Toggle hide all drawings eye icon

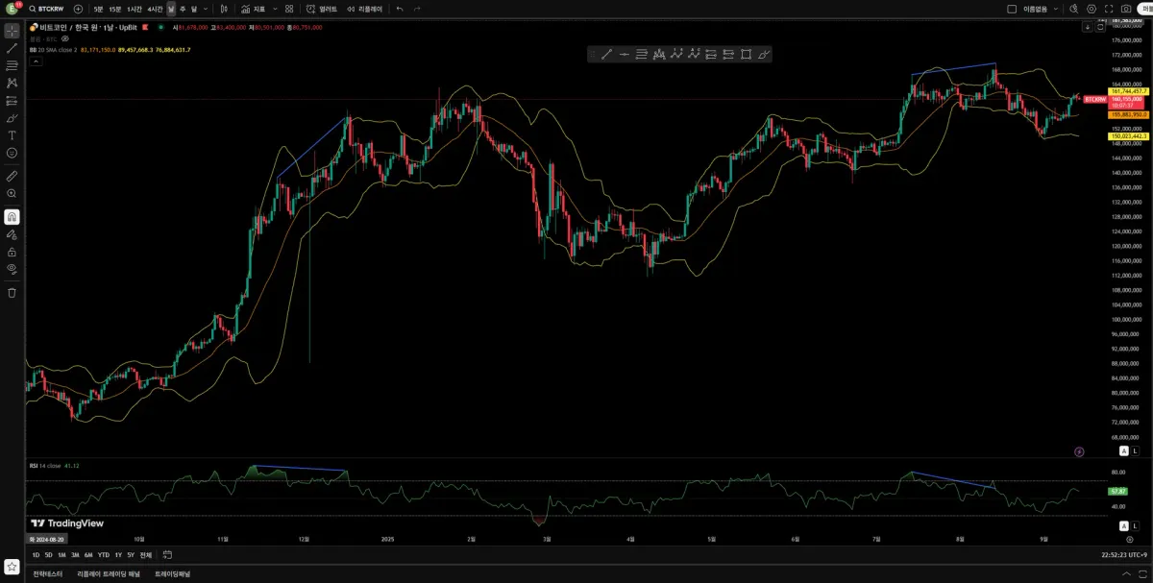point(12,268)
